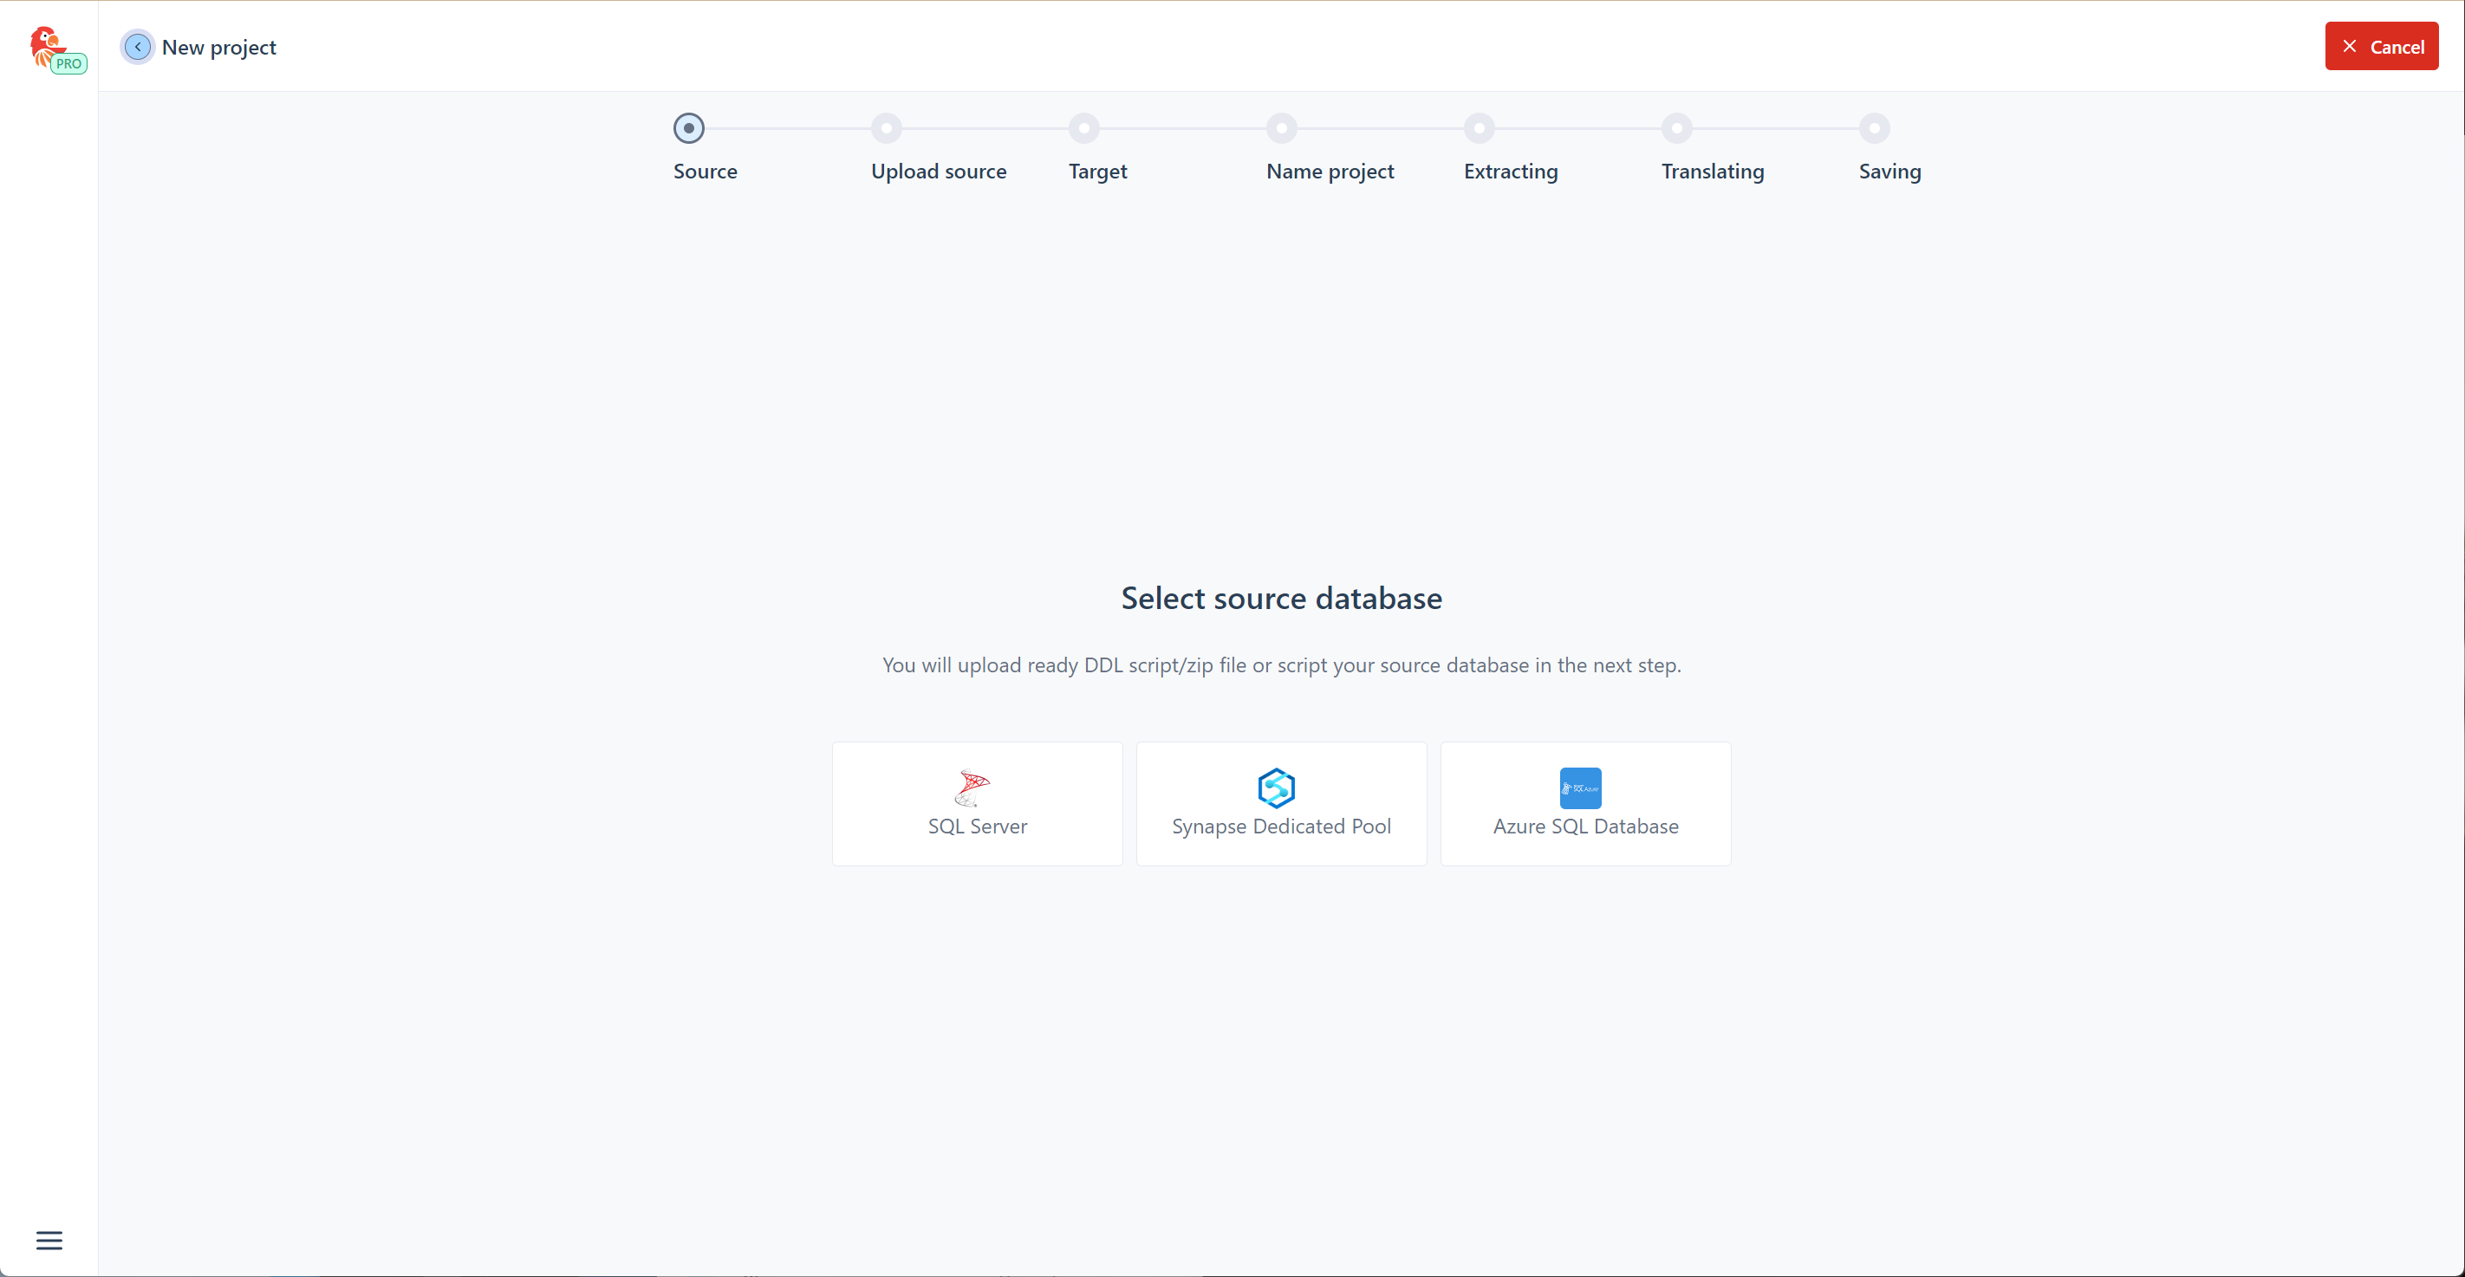Click the Extracting step circle
Image resolution: width=2465 pixels, height=1277 pixels.
pyautogui.click(x=1479, y=128)
